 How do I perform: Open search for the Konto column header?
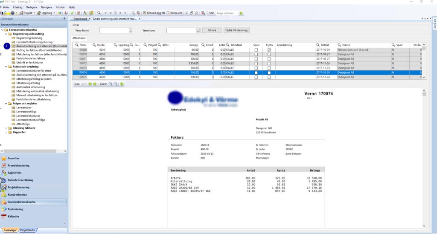(x=94, y=45)
